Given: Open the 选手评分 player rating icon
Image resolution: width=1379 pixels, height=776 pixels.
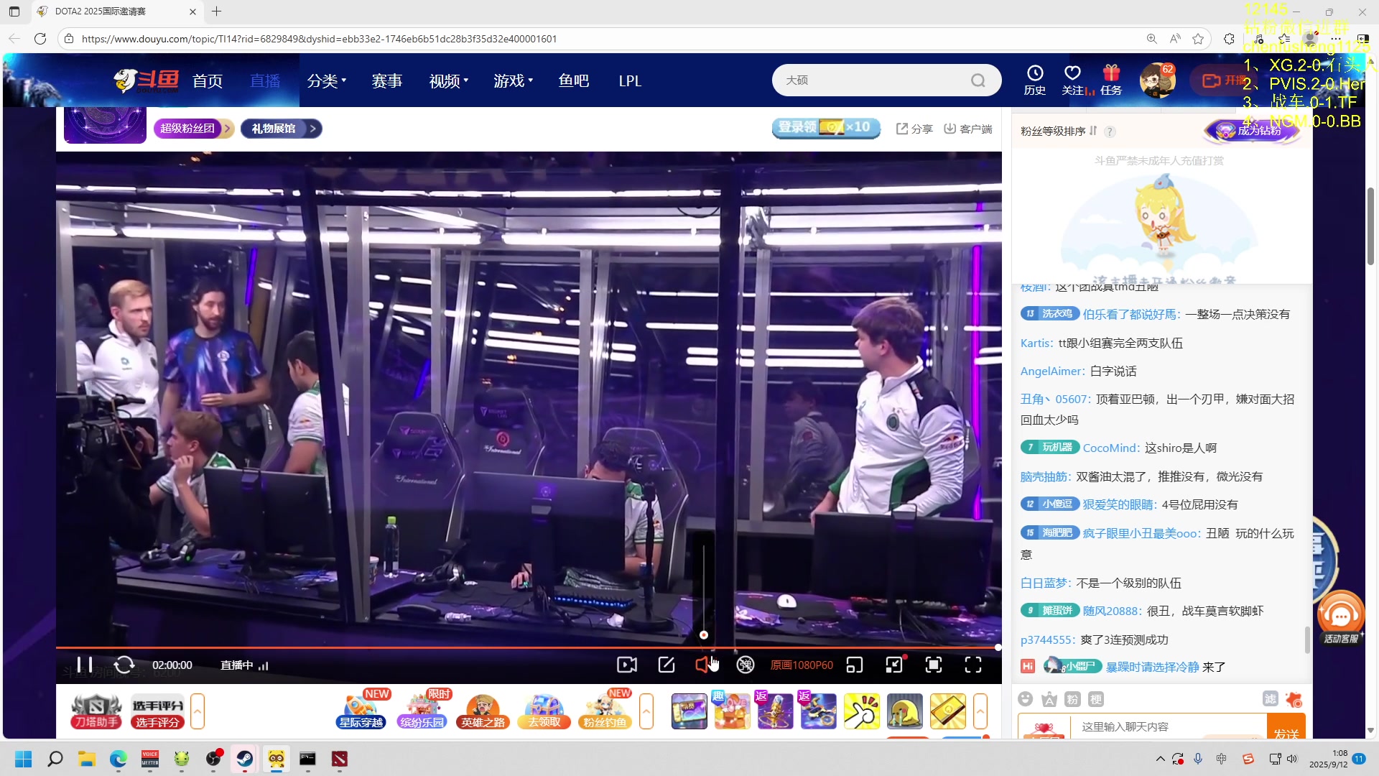Looking at the screenshot, I should click(x=157, y=711).
